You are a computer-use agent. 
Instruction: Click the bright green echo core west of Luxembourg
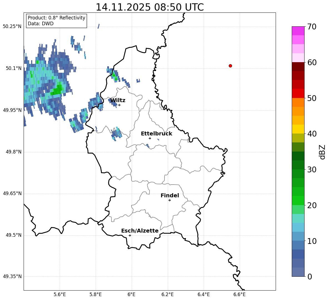coord(57,90)
